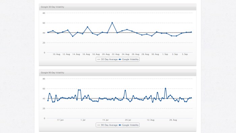This screenshot has height=133, width=236.
Task: Click the last data point of 30-day chart
Action: tap(191, 32)
